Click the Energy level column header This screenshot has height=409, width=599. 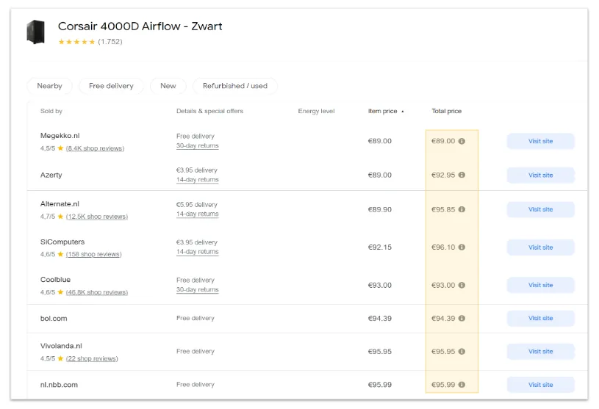316,111
